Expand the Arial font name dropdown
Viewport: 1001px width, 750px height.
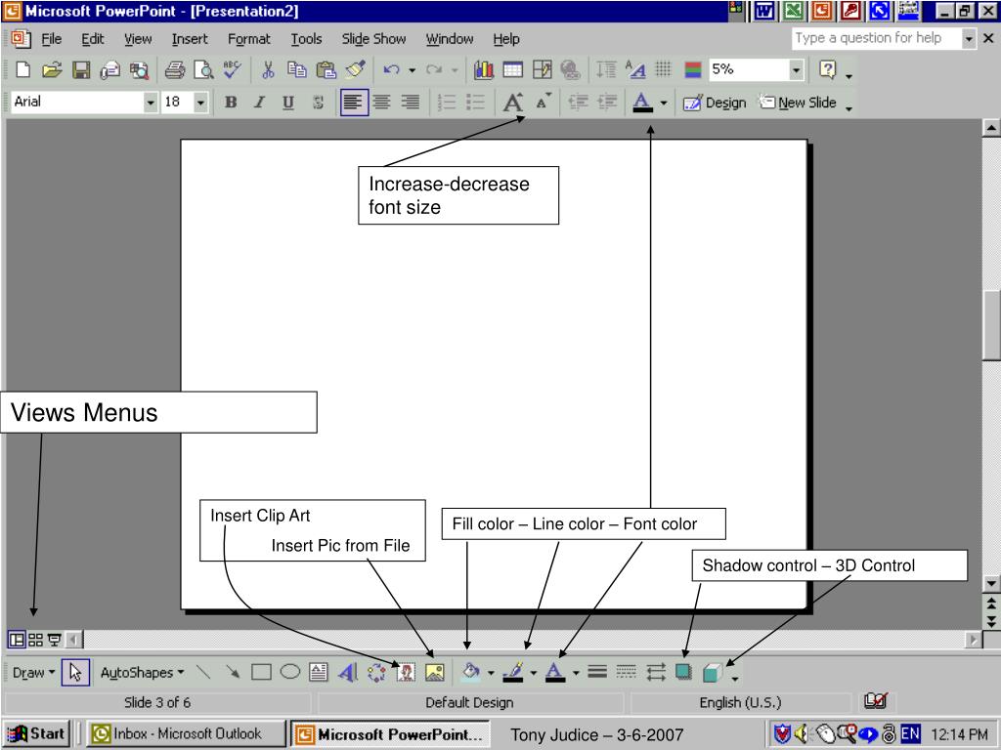150,102
